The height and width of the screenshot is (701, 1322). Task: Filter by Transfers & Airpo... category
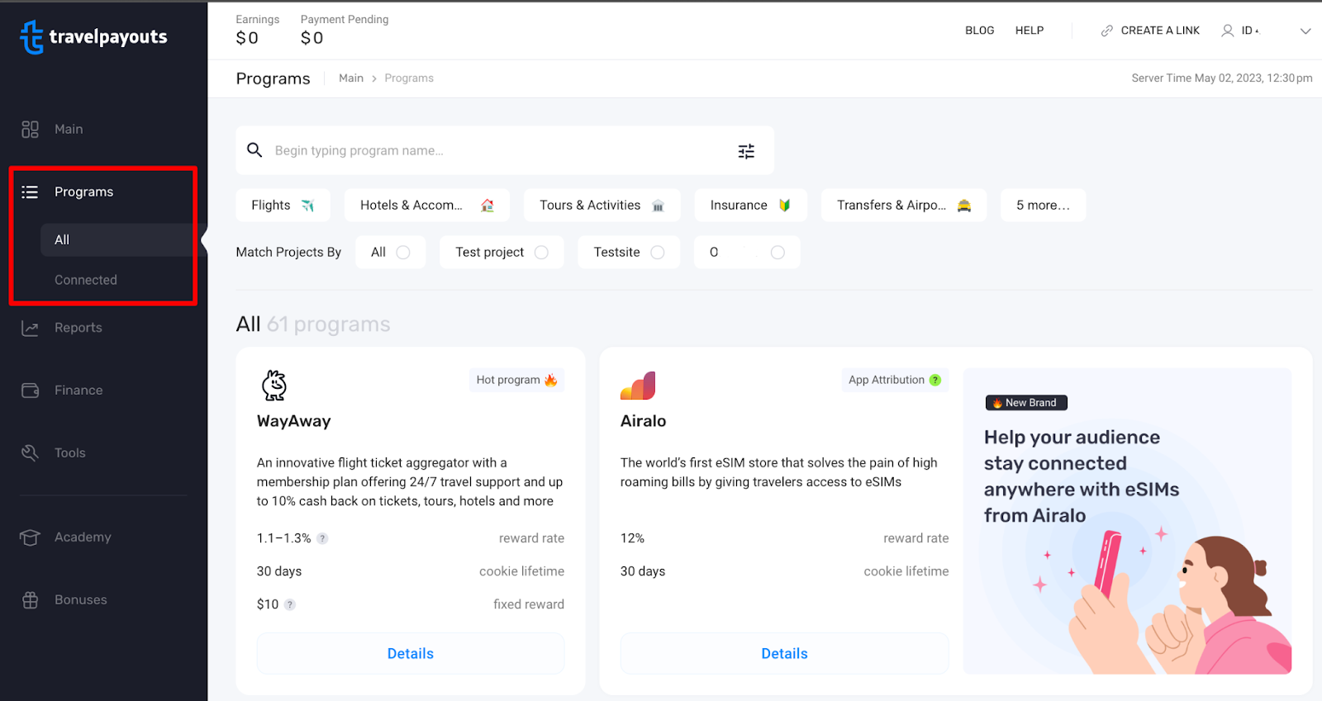[904, 205]
